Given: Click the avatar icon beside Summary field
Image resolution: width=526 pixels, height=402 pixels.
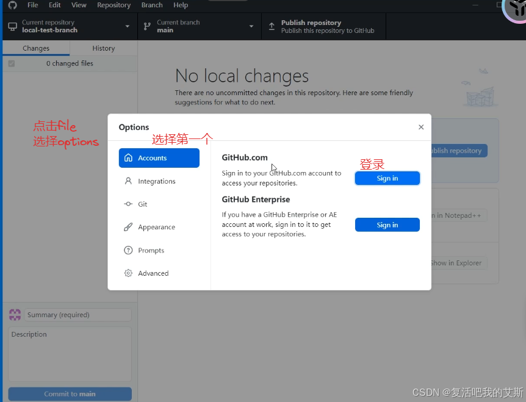Looking at the screenshot, I should tap(15, 315).
